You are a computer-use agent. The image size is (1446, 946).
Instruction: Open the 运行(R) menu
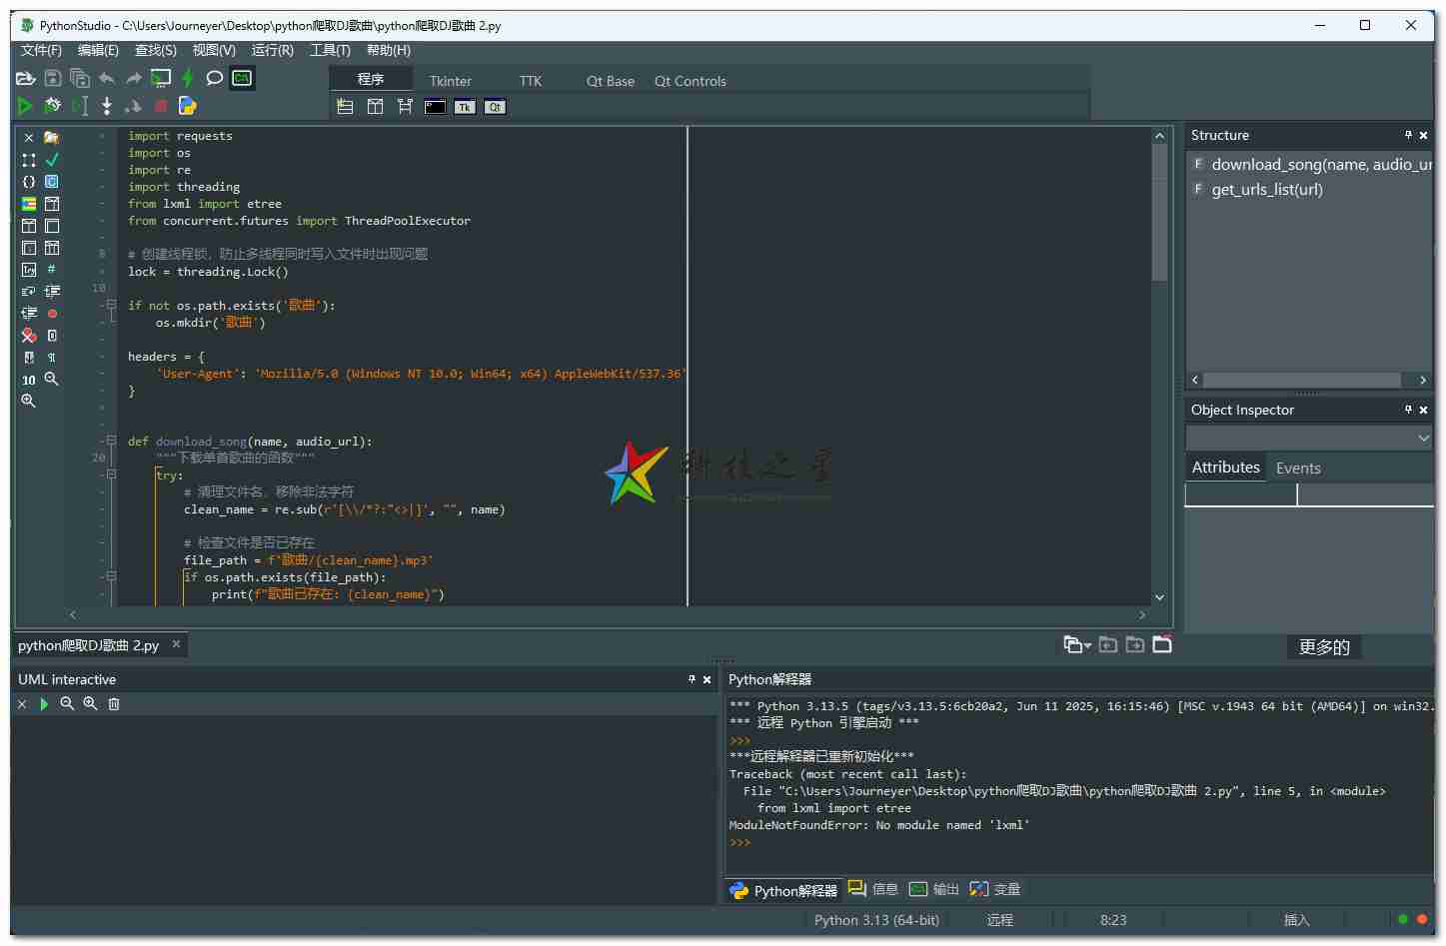[272, 50]
